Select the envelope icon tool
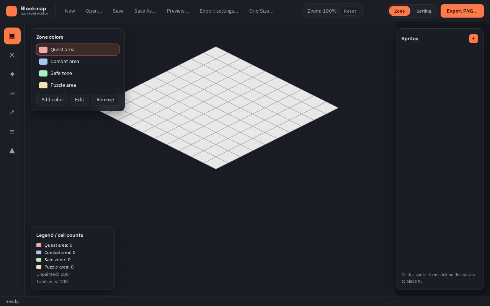 pos(12,93)
